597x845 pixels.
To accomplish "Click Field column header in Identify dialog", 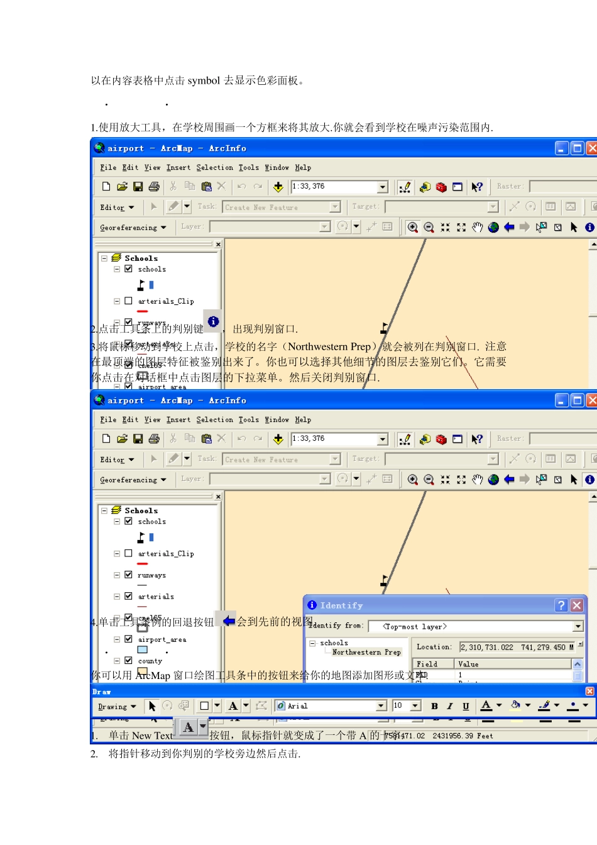I will coord(433,664).
